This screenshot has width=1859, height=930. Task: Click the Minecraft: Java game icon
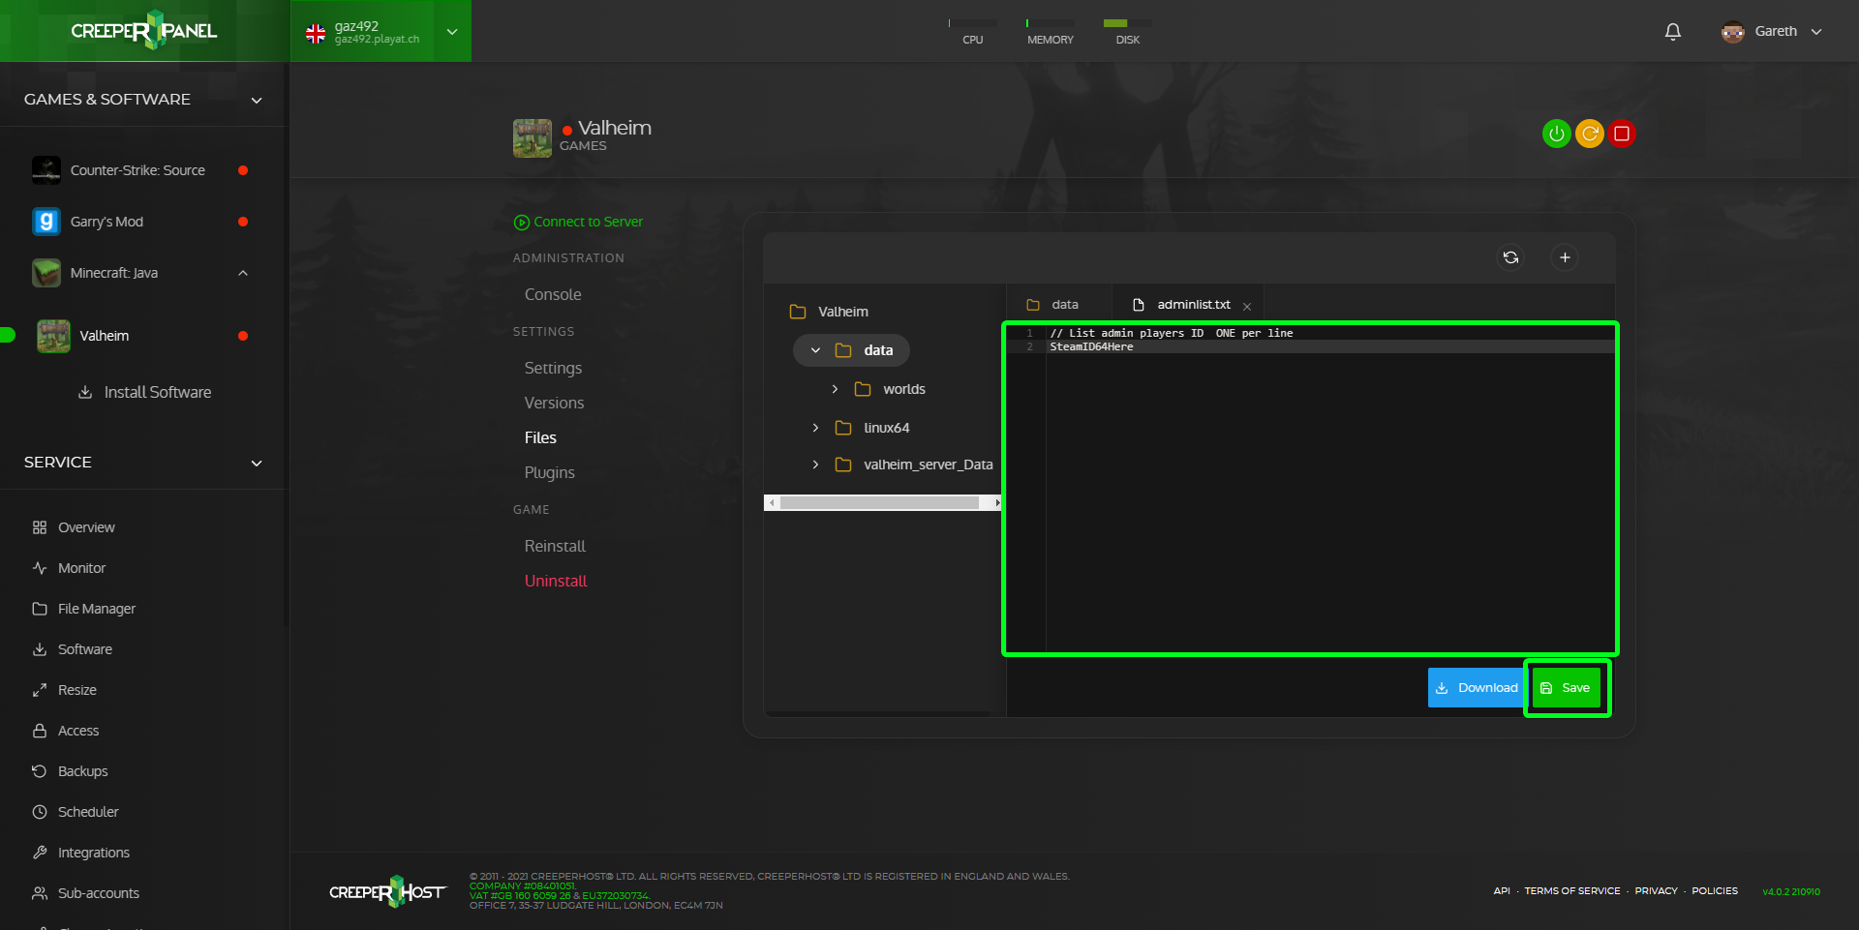point(46,273)
